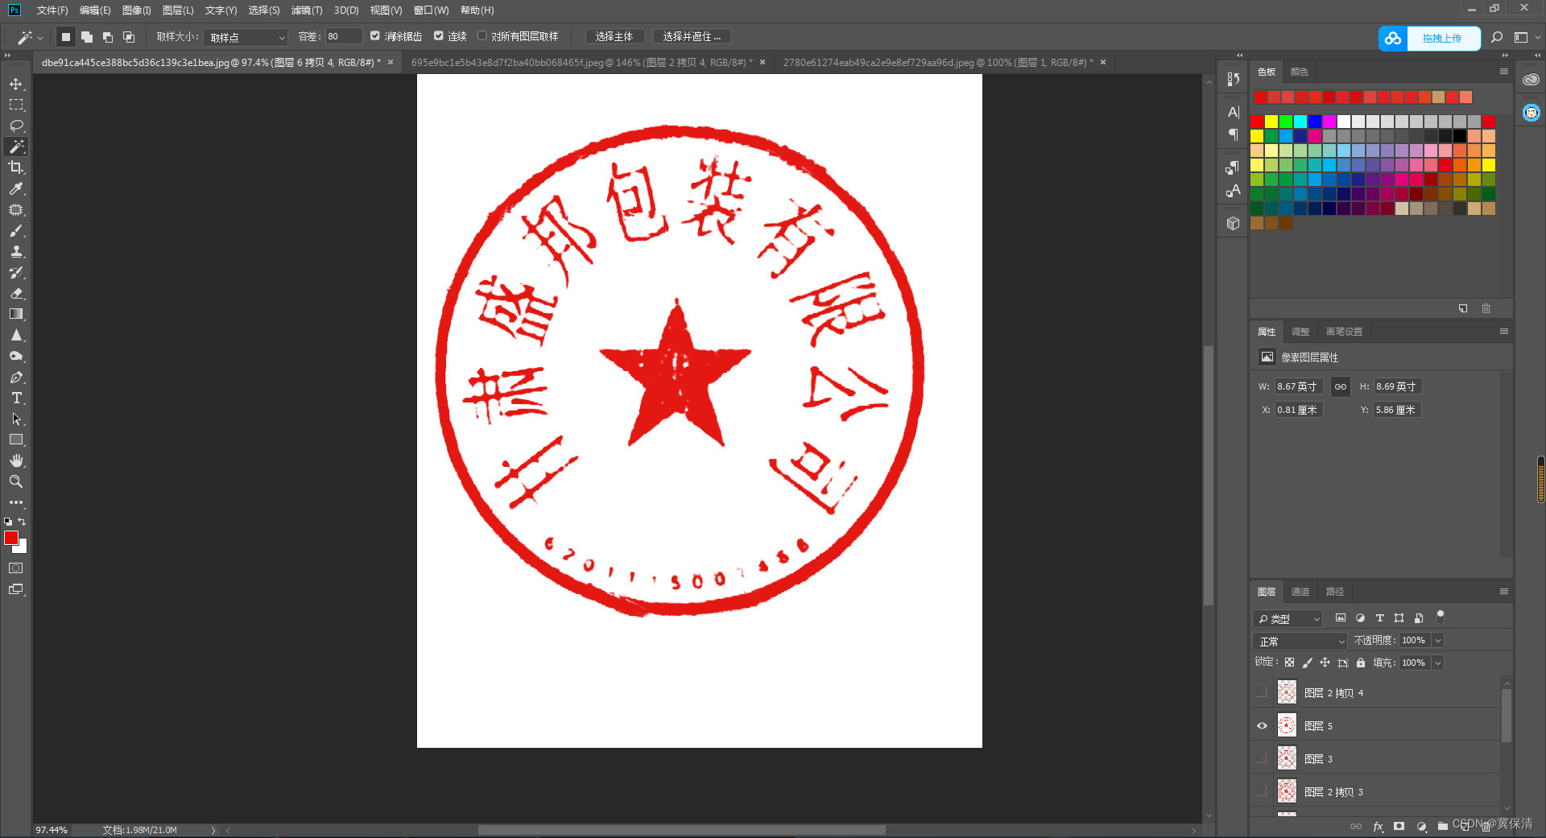Select the Brush tool
This screenshot has width=1546, height=838.
(16, 231)
